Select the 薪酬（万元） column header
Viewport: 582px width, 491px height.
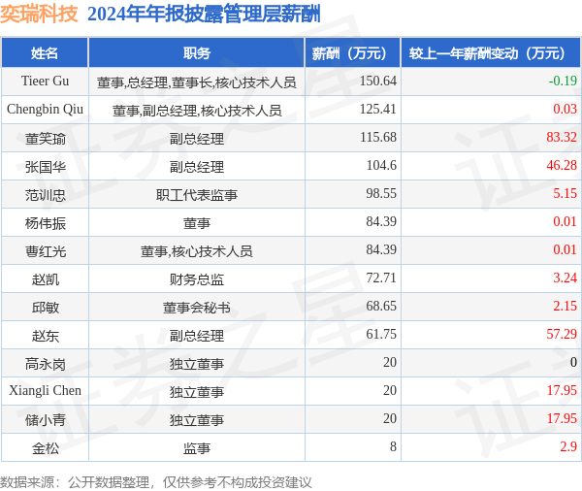(352, 53)
